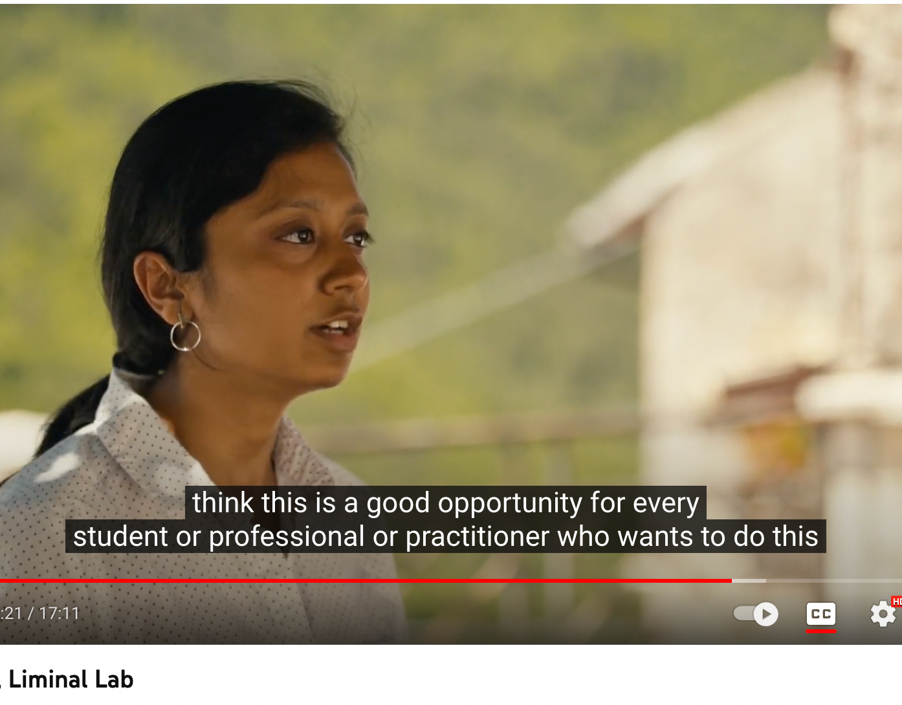Turn off closed captions with CC button
902x705 pixels.
pos(820,614)
